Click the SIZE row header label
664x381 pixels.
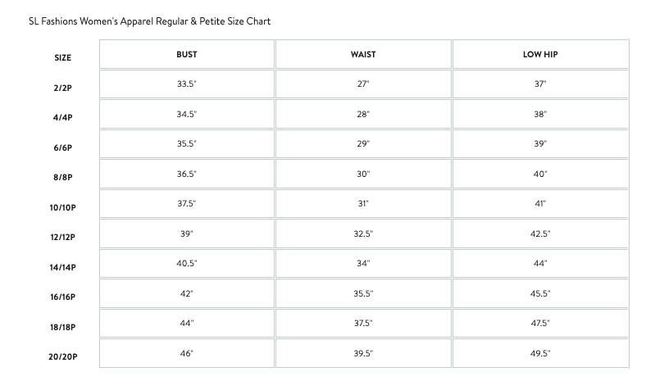pos(63,58)
